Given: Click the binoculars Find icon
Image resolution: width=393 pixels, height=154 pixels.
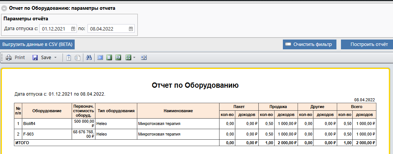Looking at the screenshot, I should pyautogui.click(x=89, y=58).
